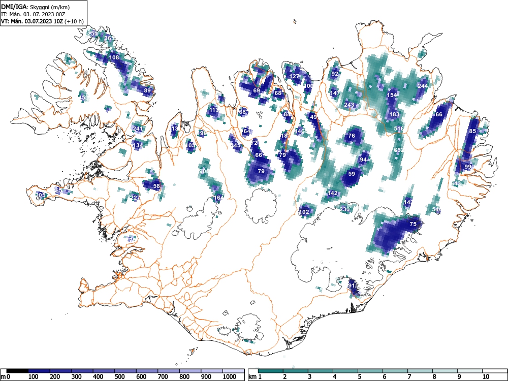
Task: Click the visibility value "127" on the map
Action: (295, 77)
